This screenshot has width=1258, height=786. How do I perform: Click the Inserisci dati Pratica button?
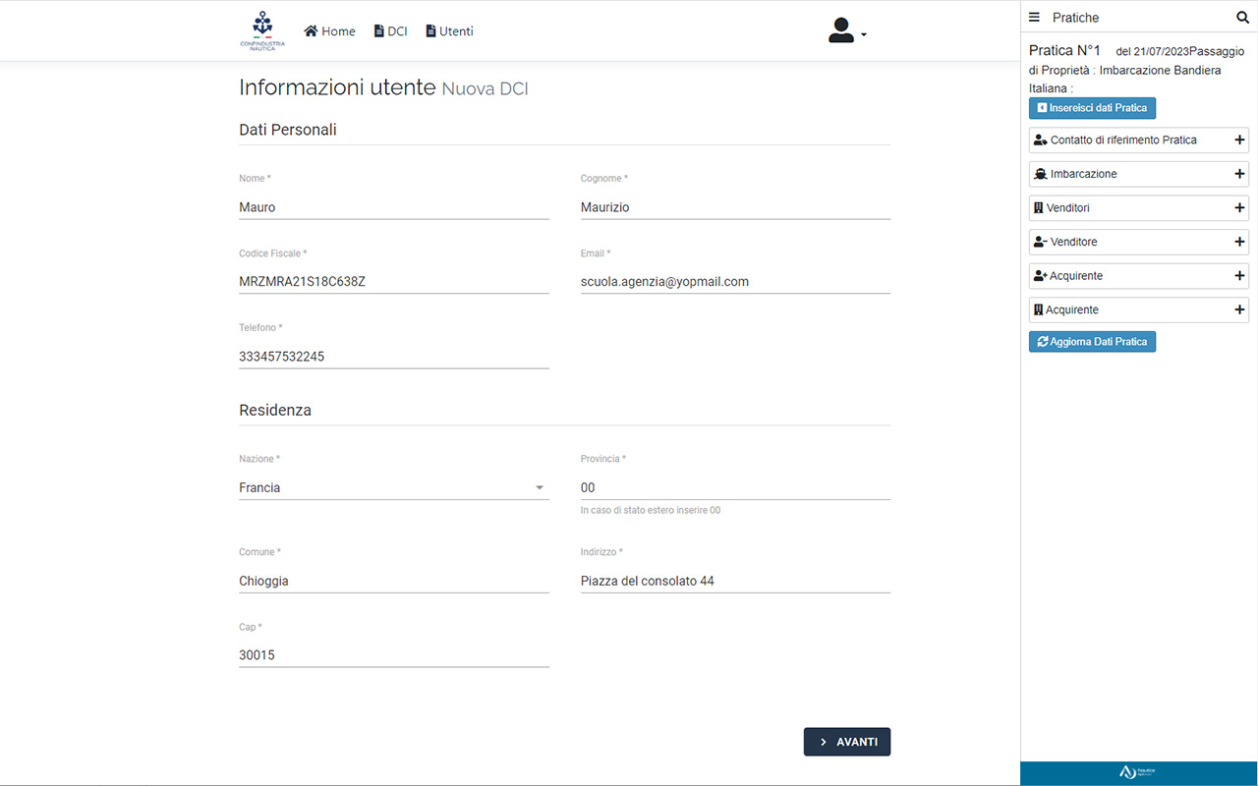(1092, 108)
